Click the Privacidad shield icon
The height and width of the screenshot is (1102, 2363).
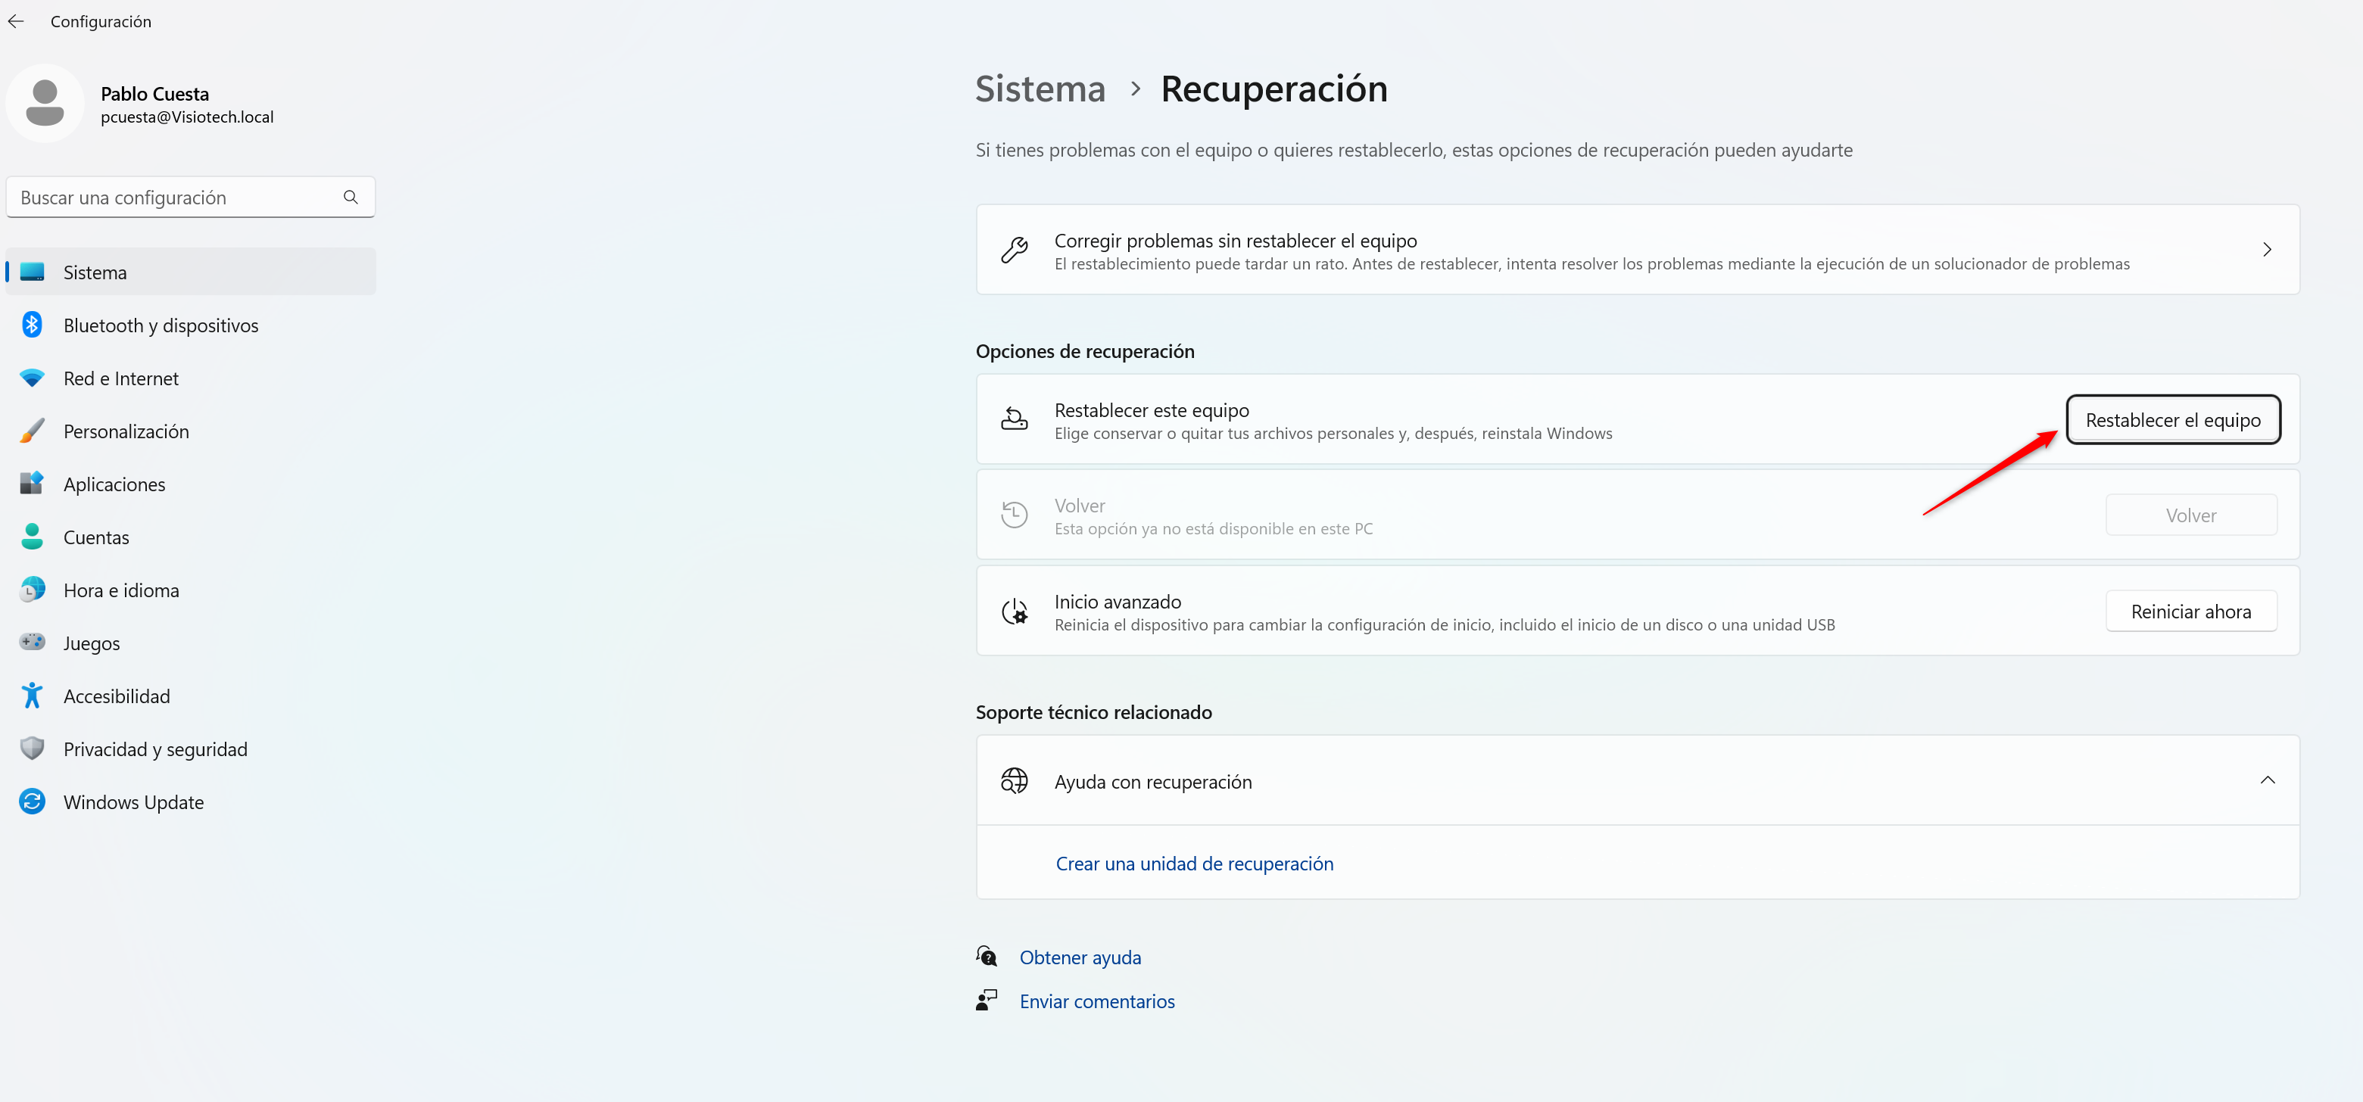tap(32, 748)
